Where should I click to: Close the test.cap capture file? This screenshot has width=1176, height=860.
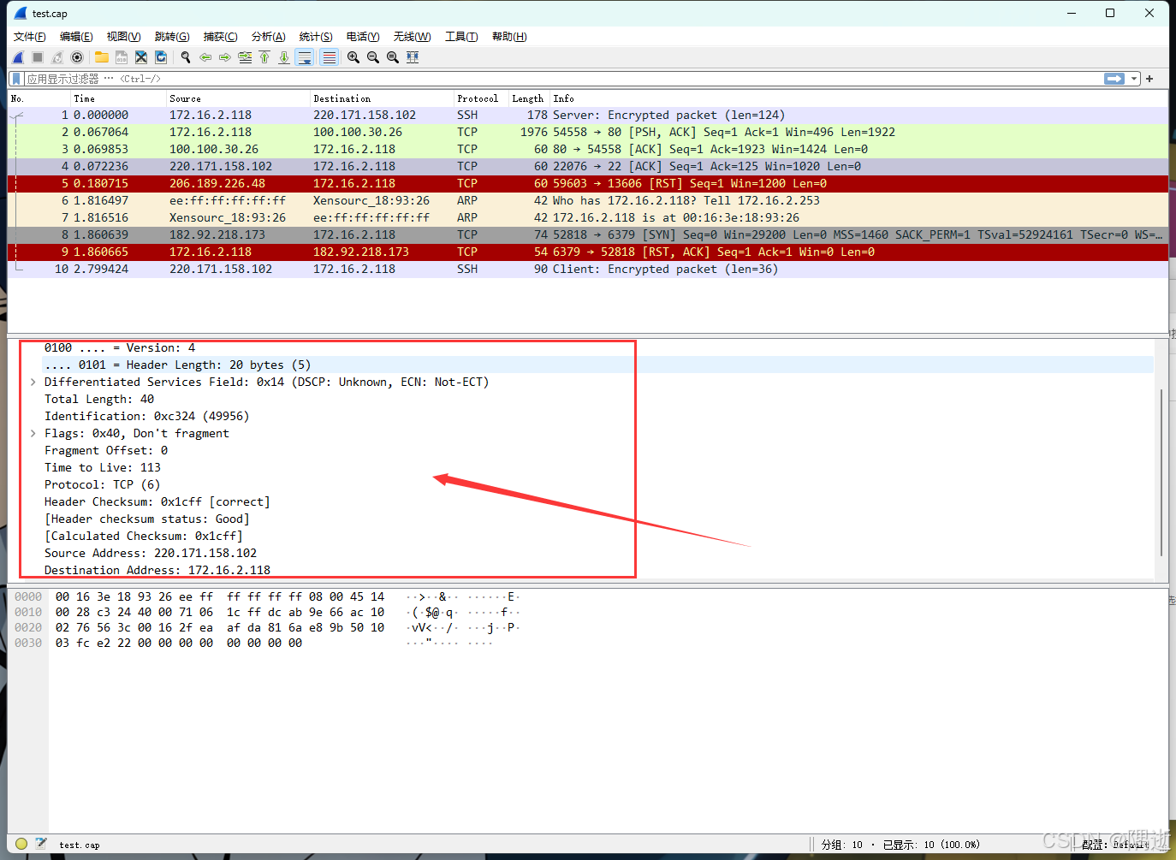coord(140,57)
